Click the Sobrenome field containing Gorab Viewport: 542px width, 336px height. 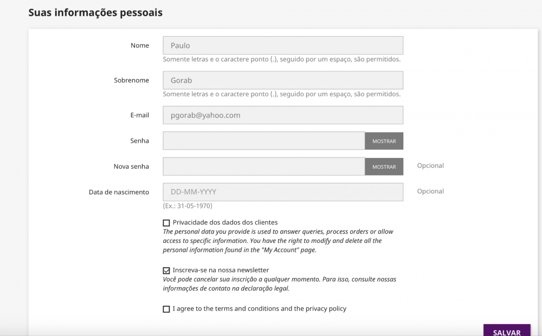tap(282, 80)
